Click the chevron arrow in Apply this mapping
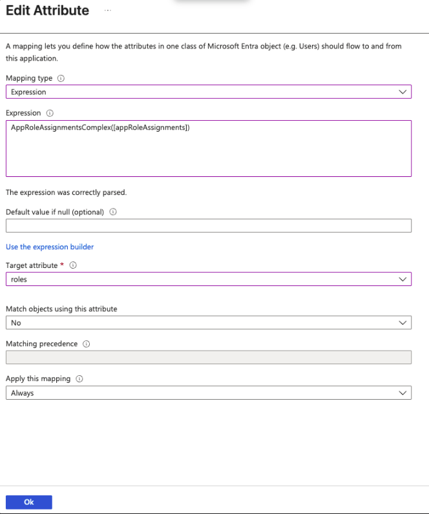Image resolution: width=429 pixels, height=514 pixels. click(403, 393)
